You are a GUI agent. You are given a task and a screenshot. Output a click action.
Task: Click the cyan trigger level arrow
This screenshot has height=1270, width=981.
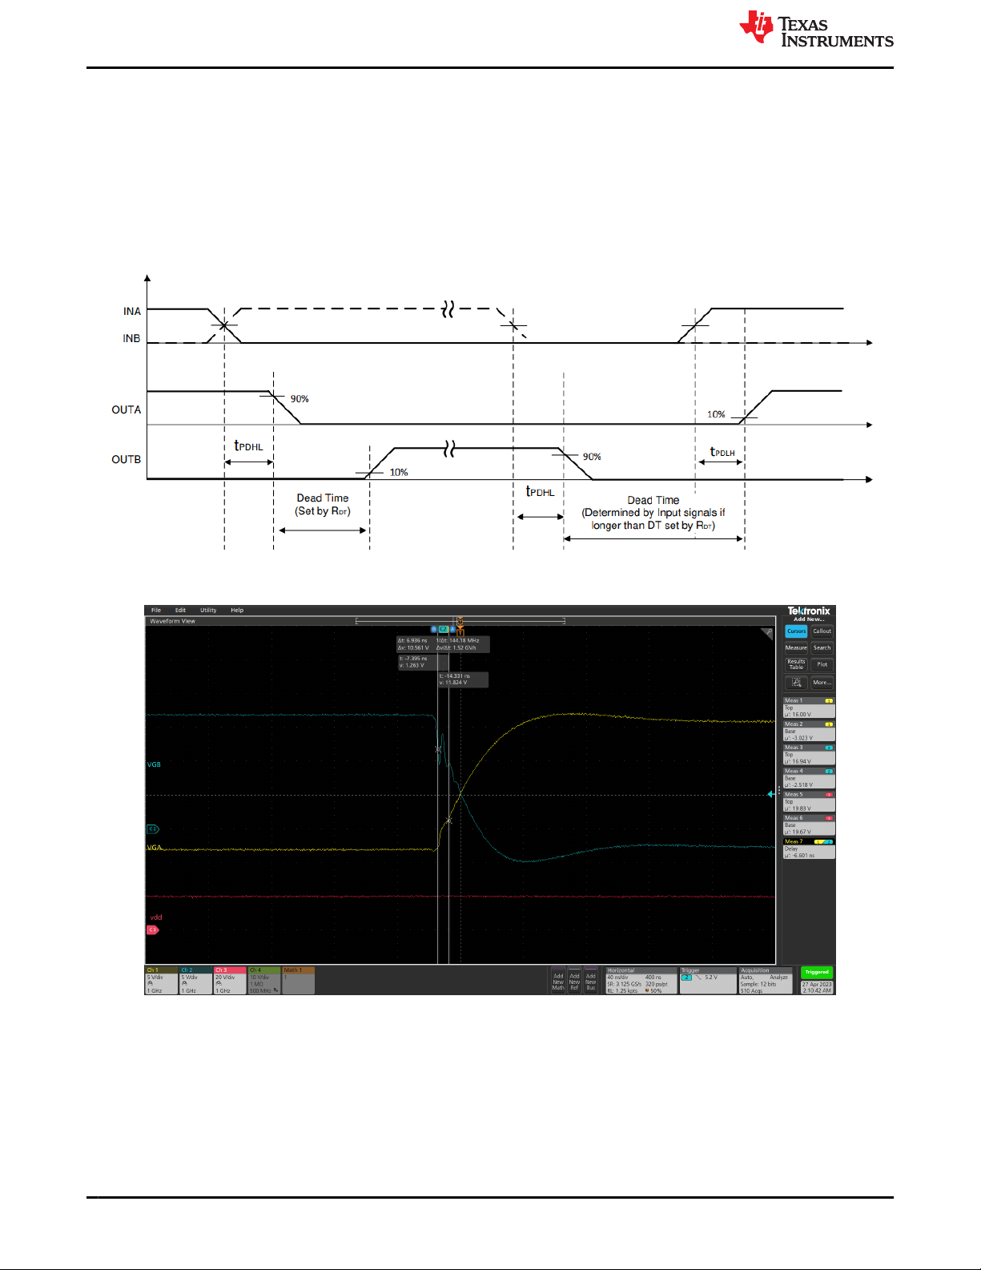tap(771, 794)
